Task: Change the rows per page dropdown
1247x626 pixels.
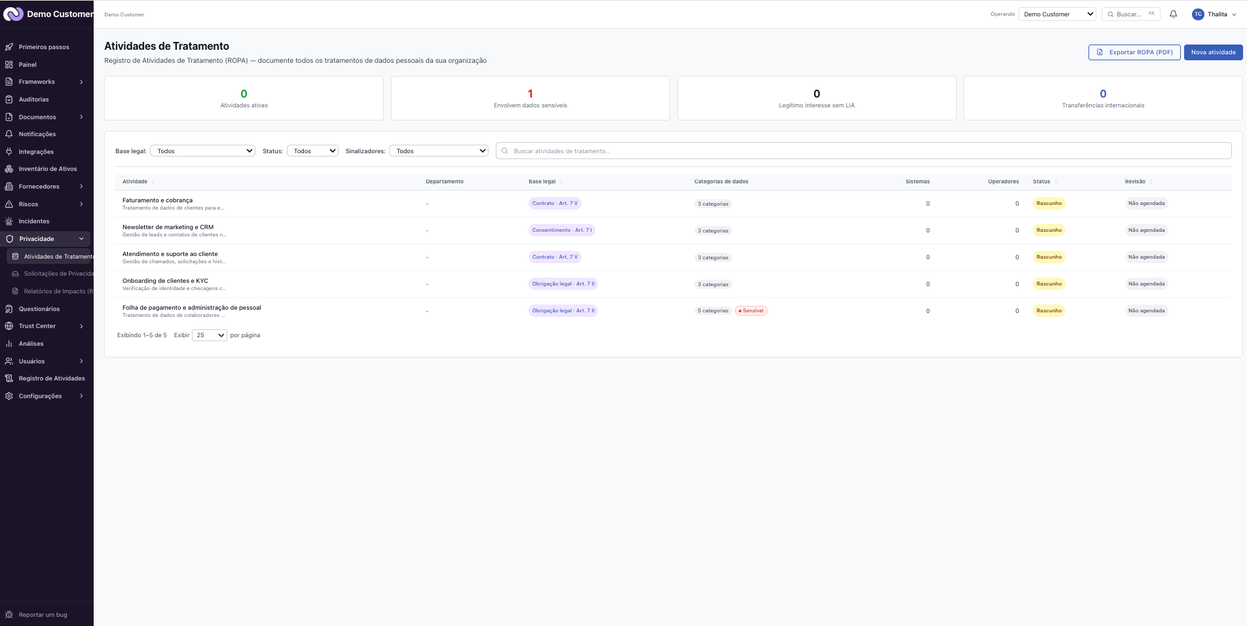Action: (x=210, y=335)
